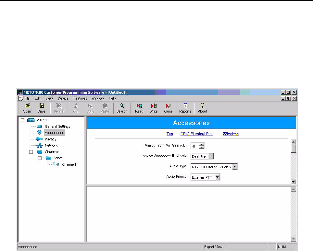Image resolution: width=313 pixels, height=251 pixels.
Task: Jump to Top link
Action: tap(170, 134)
